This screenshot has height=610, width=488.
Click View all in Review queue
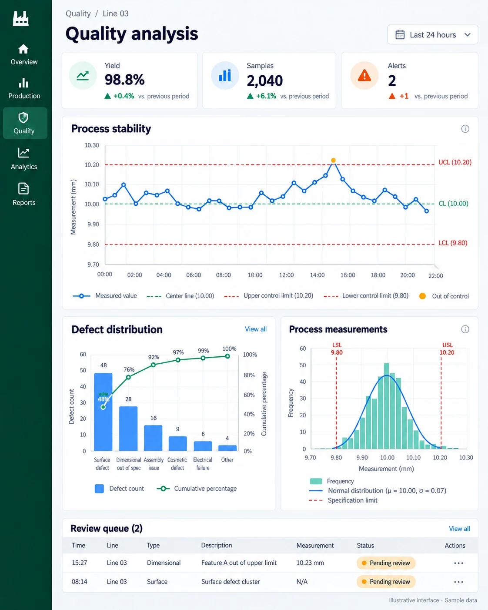459,529
